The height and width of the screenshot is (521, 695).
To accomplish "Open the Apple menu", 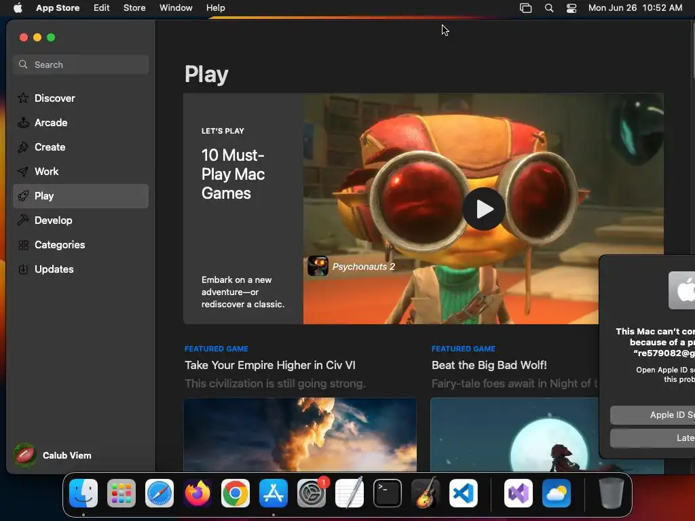I will coord(18,7).
